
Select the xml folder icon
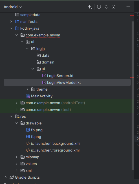(23, 171)
